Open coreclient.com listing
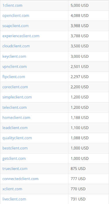109x204 pixels. pos(15,87)
